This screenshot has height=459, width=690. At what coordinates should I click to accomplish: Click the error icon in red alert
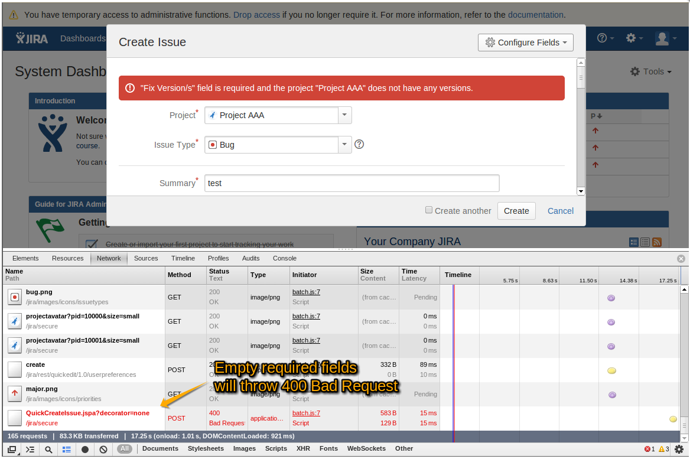[130, 88]
